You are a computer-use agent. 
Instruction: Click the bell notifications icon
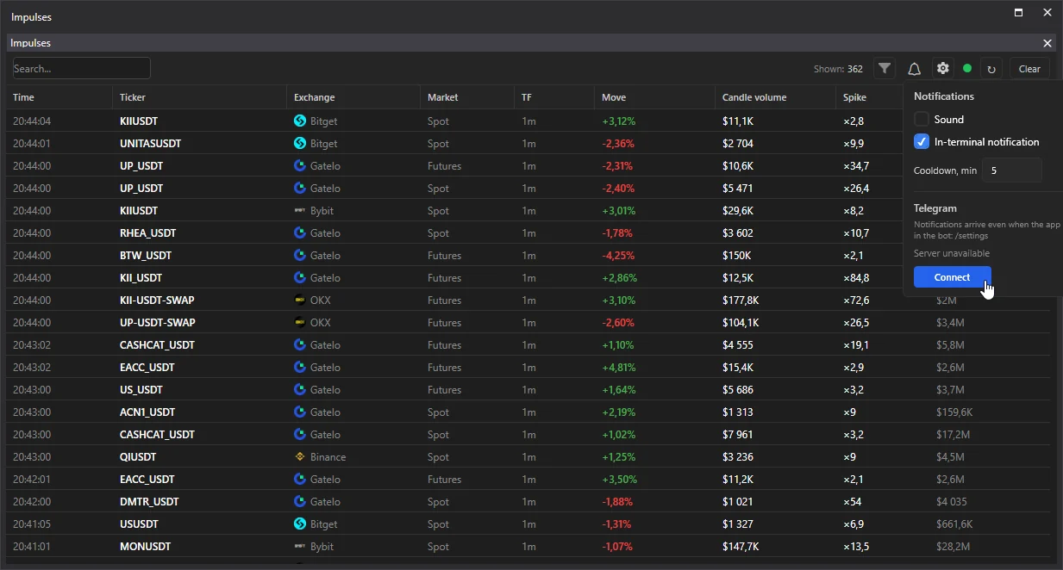click(x=914, y=69)
